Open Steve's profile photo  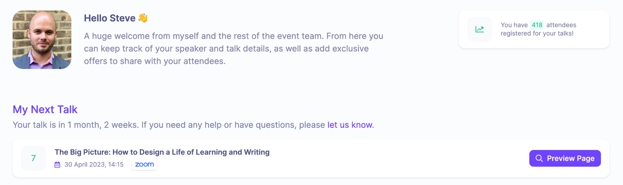point(42,40)
